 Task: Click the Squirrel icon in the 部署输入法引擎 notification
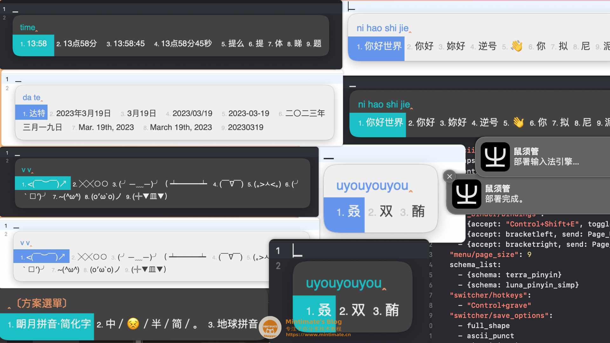point(495,157)
